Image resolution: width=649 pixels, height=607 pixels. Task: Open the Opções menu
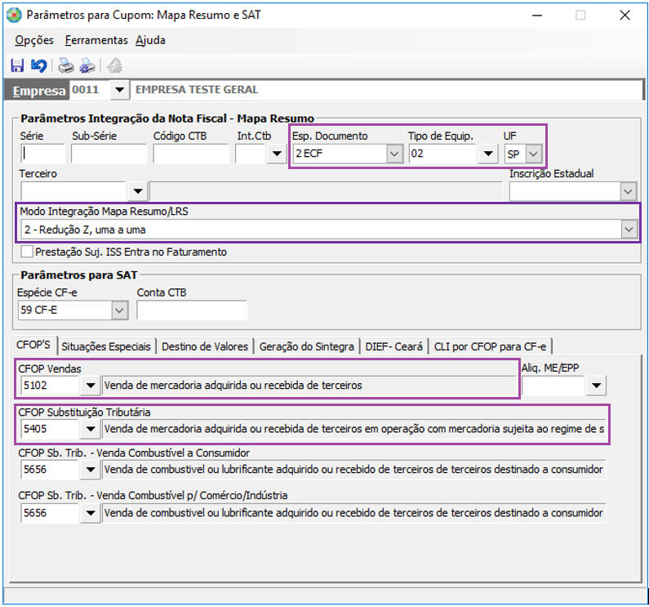click(x=34, y=40)
